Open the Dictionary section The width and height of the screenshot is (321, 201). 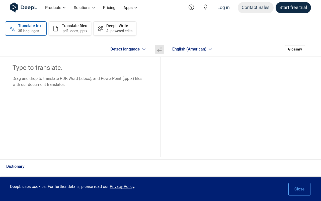point(15,166)
